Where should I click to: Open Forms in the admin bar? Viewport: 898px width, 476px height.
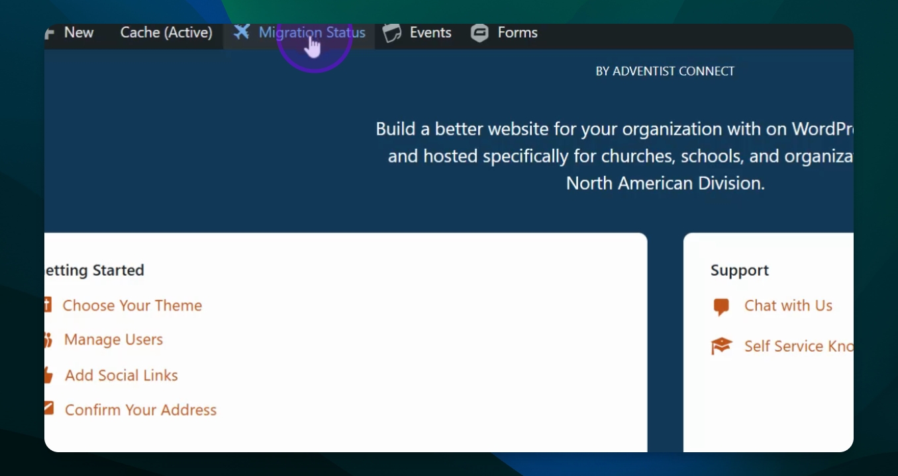click(518, 32)
